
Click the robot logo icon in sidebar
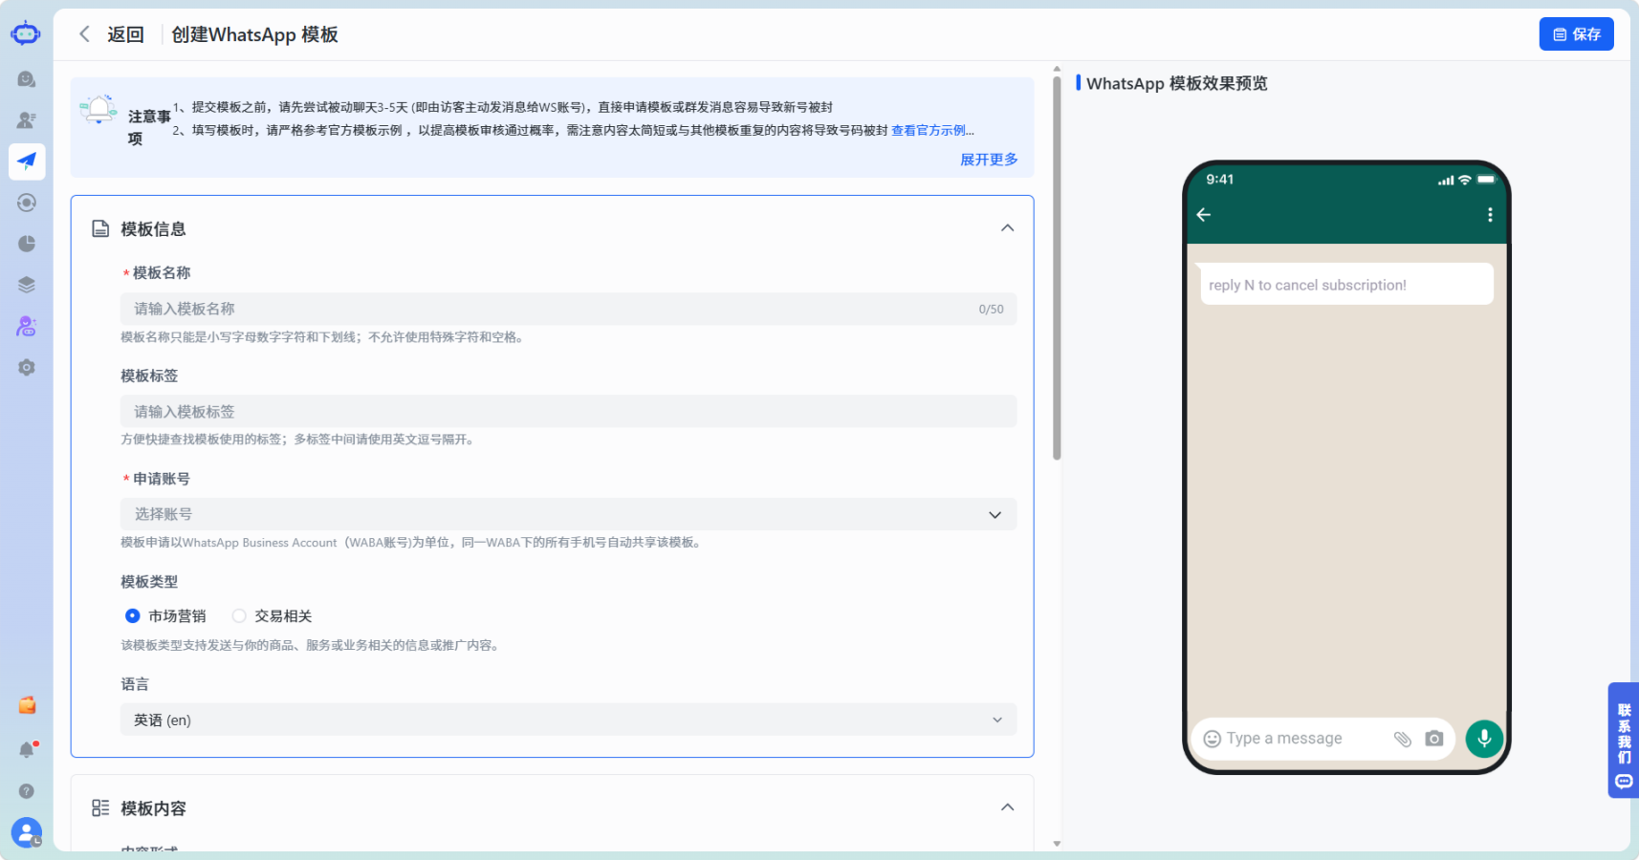coord(26,34)
